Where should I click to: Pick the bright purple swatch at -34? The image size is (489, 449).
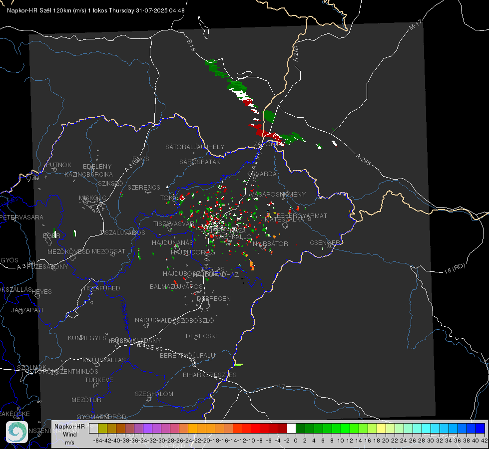click(147, 428)
